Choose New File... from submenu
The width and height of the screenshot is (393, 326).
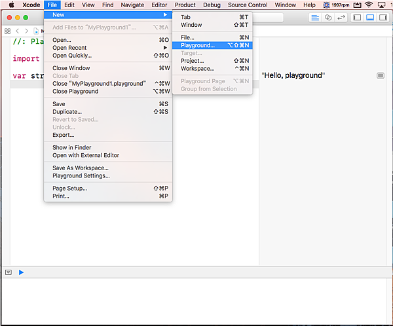tap(212, 37)
